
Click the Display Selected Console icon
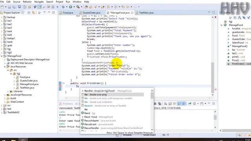point(195,103)
